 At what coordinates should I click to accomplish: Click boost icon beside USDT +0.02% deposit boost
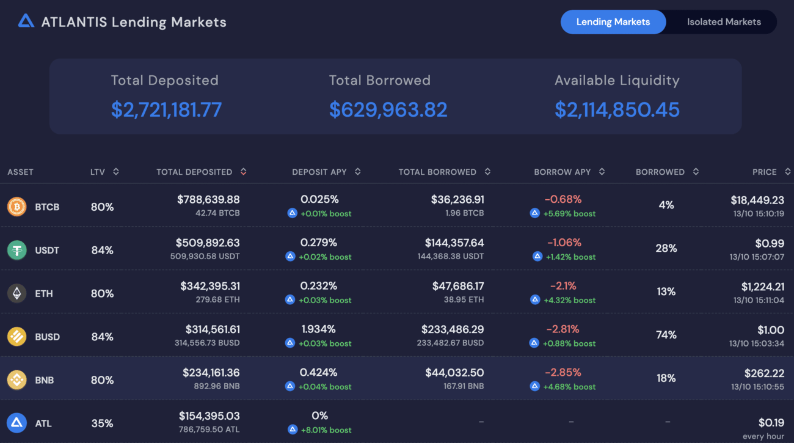click(290, 257)
